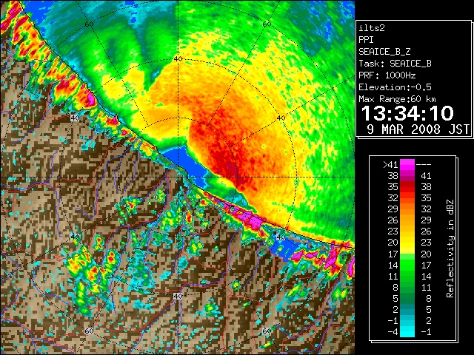
Task: Click the "Max Range:60 km" line
Action: click(398, 99)
